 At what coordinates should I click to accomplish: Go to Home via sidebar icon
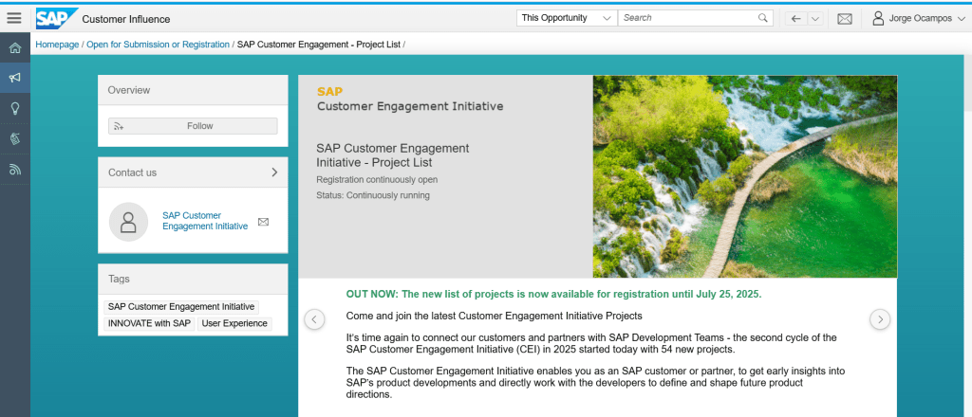tap(14, 47)
